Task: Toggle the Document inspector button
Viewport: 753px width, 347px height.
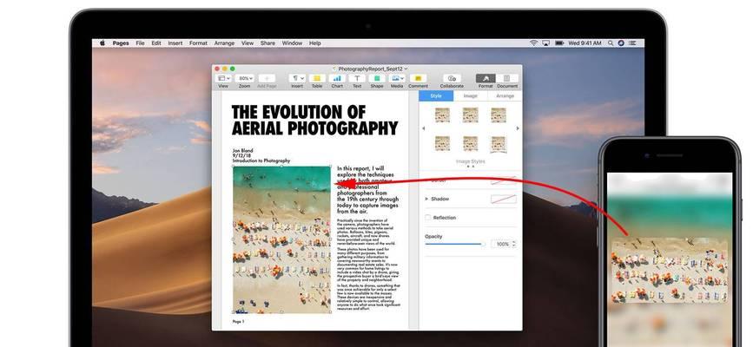Action: tap(506, 78)
